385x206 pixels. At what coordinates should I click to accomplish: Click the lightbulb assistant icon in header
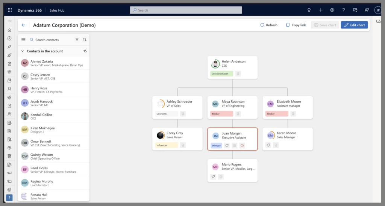tap(309, 10)
